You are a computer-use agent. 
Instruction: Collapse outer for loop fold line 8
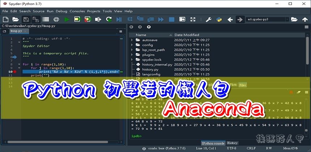tap(19, 64)
